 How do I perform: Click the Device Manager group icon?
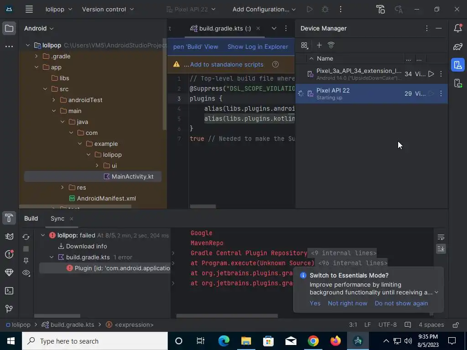coord(304,45)
